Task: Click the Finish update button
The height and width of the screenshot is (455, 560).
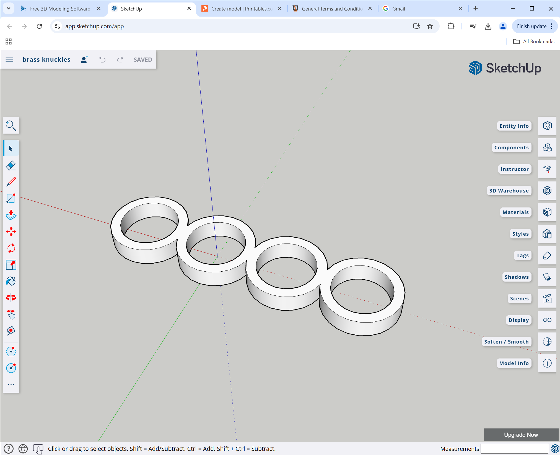Action: [x=535, y=26]
